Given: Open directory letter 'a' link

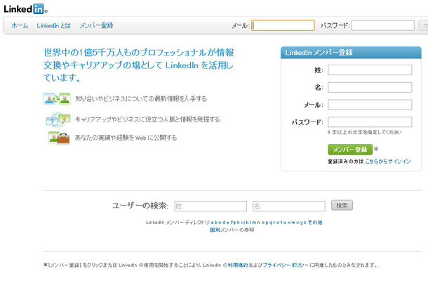Looking at the screenshot, I should [x=212, y=223].
